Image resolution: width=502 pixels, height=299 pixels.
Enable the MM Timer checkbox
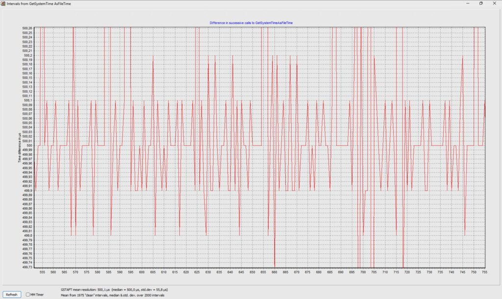(x=27, y=295)
